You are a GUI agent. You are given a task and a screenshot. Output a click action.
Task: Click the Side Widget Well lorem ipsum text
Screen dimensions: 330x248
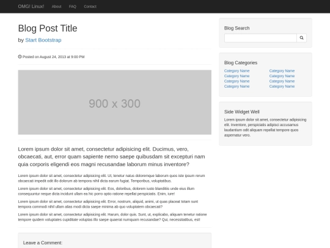[265, 127]
